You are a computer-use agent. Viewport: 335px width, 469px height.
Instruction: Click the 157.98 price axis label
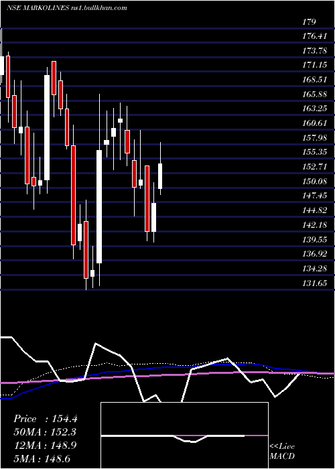315,138
